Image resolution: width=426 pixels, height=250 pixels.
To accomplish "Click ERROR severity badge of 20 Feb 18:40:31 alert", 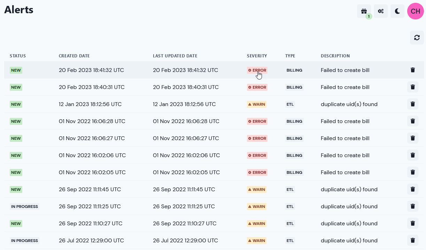I will 257,87.
